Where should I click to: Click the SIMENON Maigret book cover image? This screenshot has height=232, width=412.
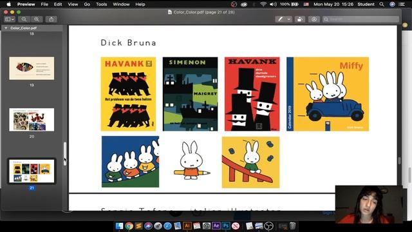(191, 94)
